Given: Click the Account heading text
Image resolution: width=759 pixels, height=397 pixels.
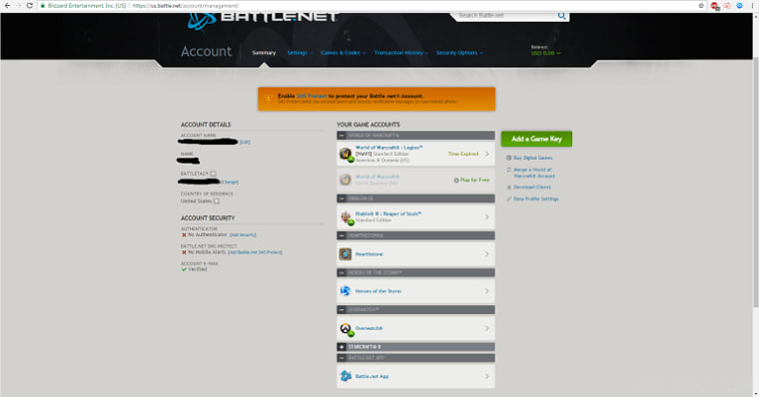Looking at the screenshot, I should tap(206, 51).
